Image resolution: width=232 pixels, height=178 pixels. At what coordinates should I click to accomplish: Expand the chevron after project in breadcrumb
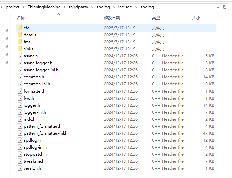tap(23, 7)
